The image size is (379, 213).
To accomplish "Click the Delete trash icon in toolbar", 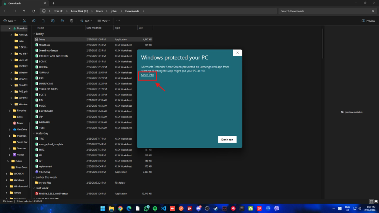I will point(71,21).
